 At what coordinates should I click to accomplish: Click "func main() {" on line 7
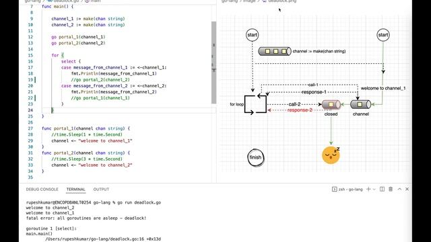(57, 6)
